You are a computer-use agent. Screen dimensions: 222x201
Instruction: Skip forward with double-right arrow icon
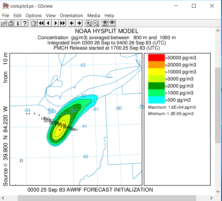[x=62, y=23]
